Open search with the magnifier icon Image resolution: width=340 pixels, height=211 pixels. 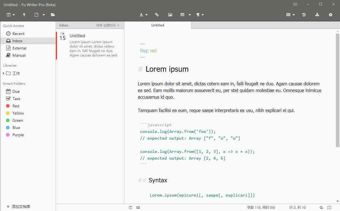point(321,208)
